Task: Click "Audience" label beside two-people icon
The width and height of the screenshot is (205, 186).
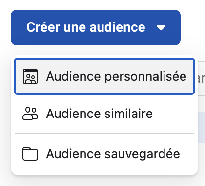Action: [74, 114]
